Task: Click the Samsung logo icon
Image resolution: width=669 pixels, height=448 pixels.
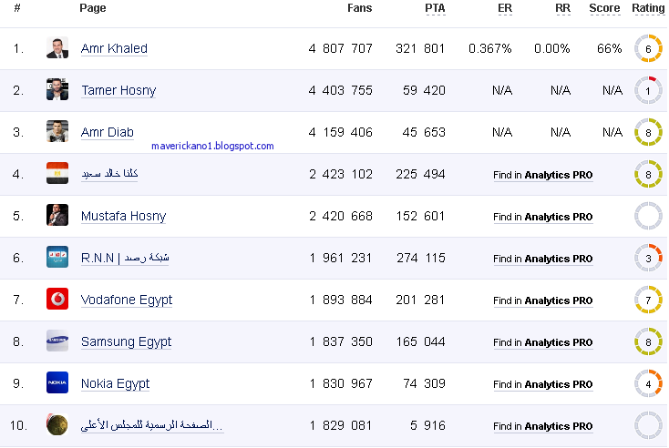Action: 57,341
